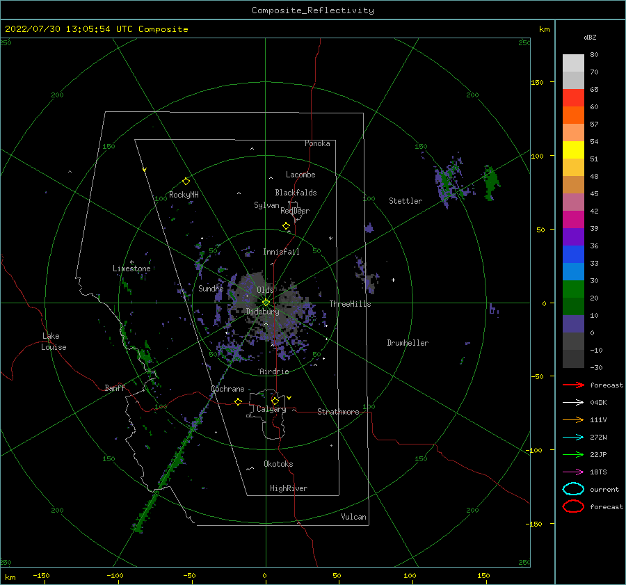The image size is (626, 585).
Task: Click the yellow radar center diamond at Olds
Action: pyautogui.click(x=266, y=303)
